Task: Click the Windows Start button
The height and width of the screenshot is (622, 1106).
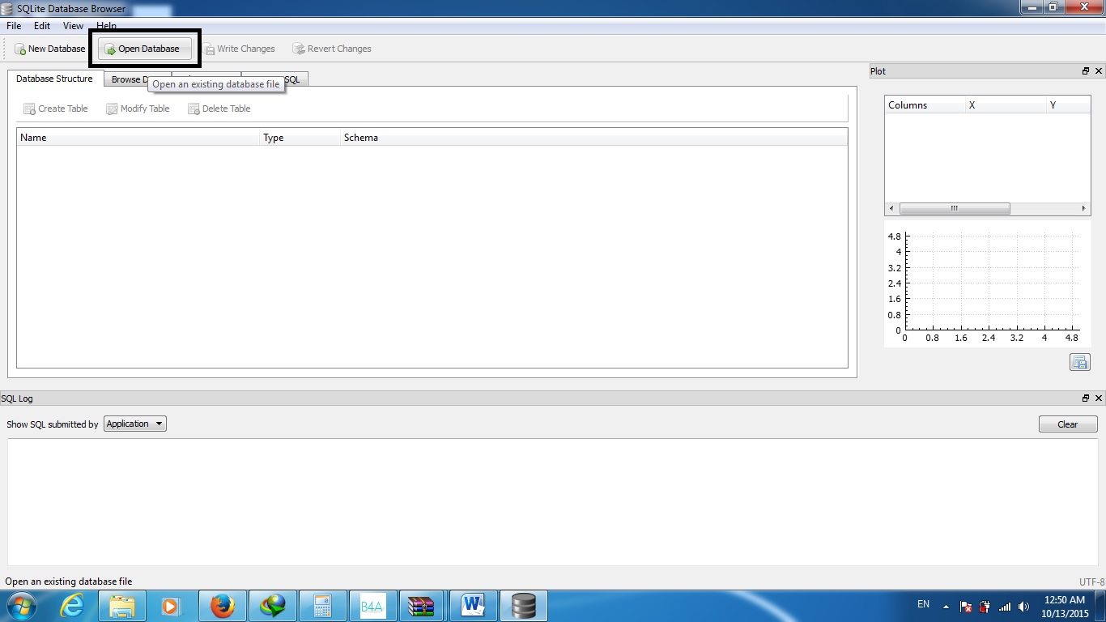Action: pyautogui.click(x=21, y=606)
